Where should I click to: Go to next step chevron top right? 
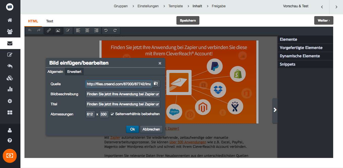tap(336, 7)
